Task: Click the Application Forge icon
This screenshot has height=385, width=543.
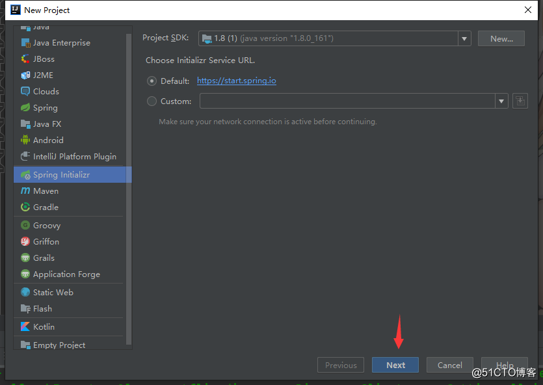Action: 25,274
